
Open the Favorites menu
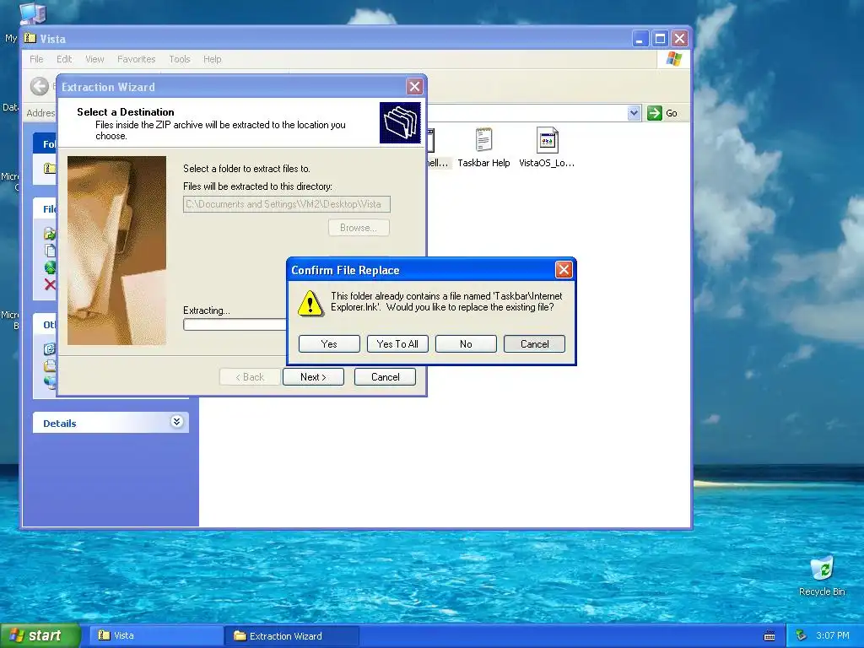coord(136,59)
